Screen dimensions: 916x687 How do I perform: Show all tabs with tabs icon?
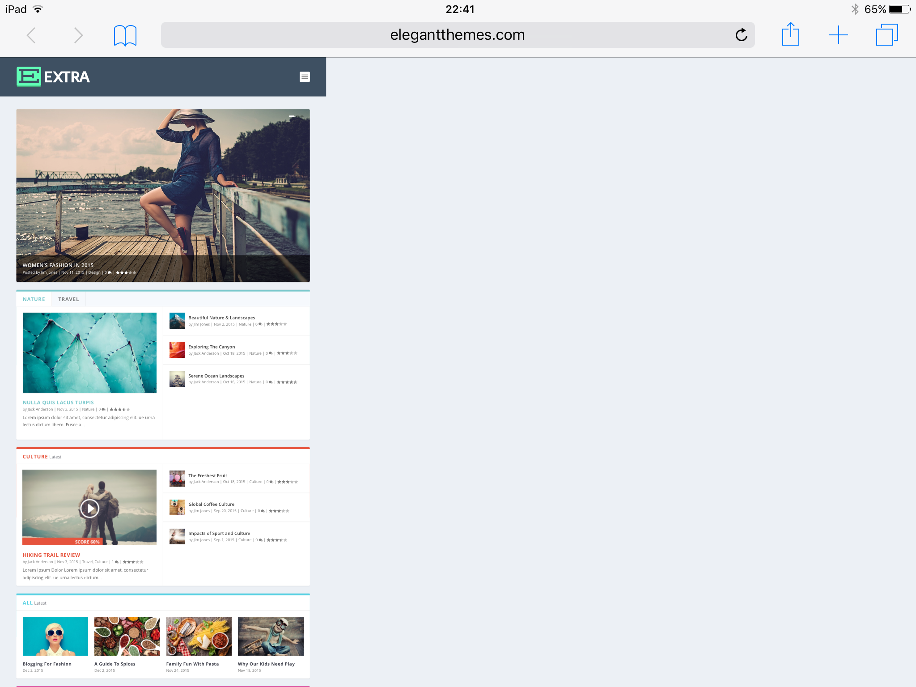tap(887, 35)
